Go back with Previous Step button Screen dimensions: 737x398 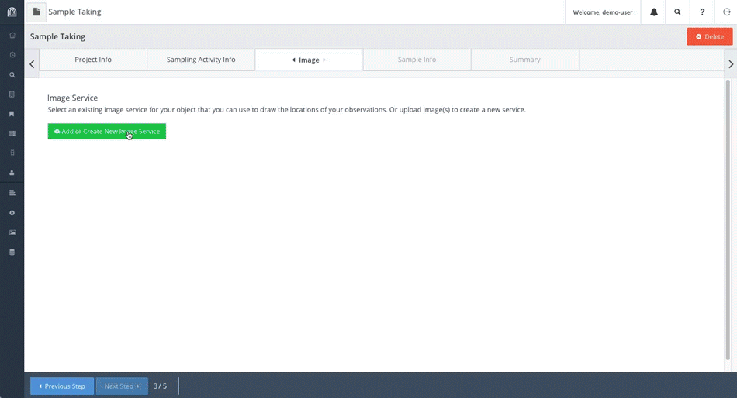62,386
